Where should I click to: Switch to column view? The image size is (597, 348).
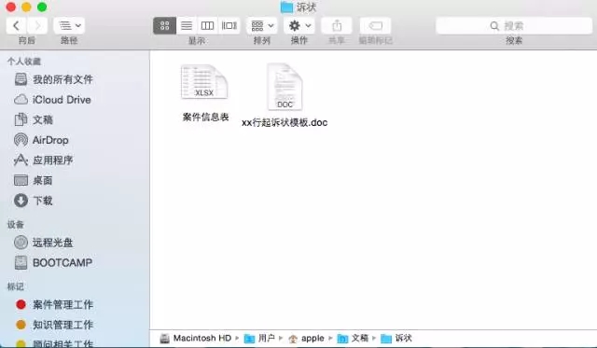[x=207, y=26]
